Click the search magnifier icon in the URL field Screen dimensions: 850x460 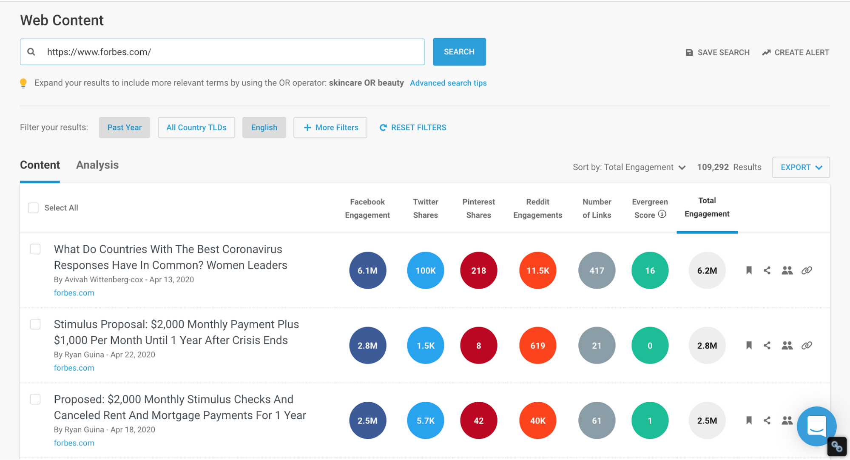tap(31, 52)
